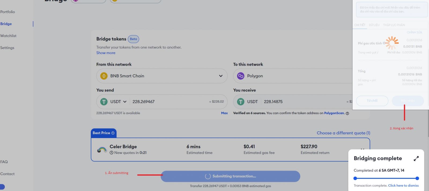Click the Tổng 0.00131016 BNB total
The image size is (429, 191).
click(x=410, y=74)
